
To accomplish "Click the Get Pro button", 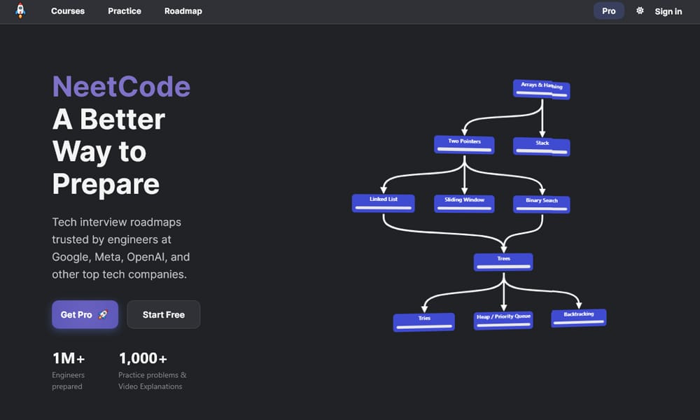I will 85,315.
